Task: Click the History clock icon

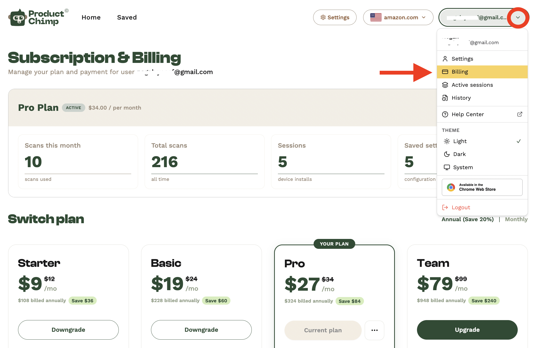Action: [445, 98]
